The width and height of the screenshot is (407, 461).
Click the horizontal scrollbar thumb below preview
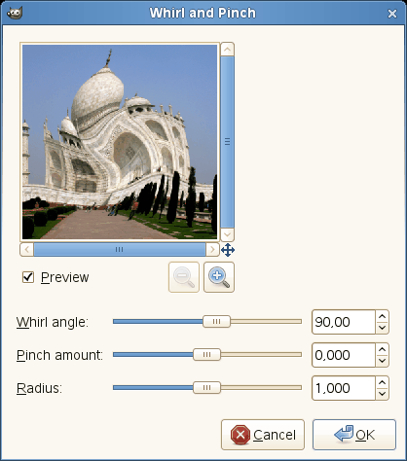(x=120, y=250)
